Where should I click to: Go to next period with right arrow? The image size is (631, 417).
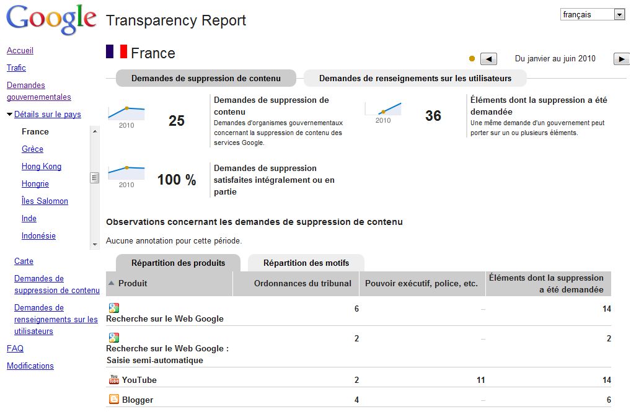(621, 59)
